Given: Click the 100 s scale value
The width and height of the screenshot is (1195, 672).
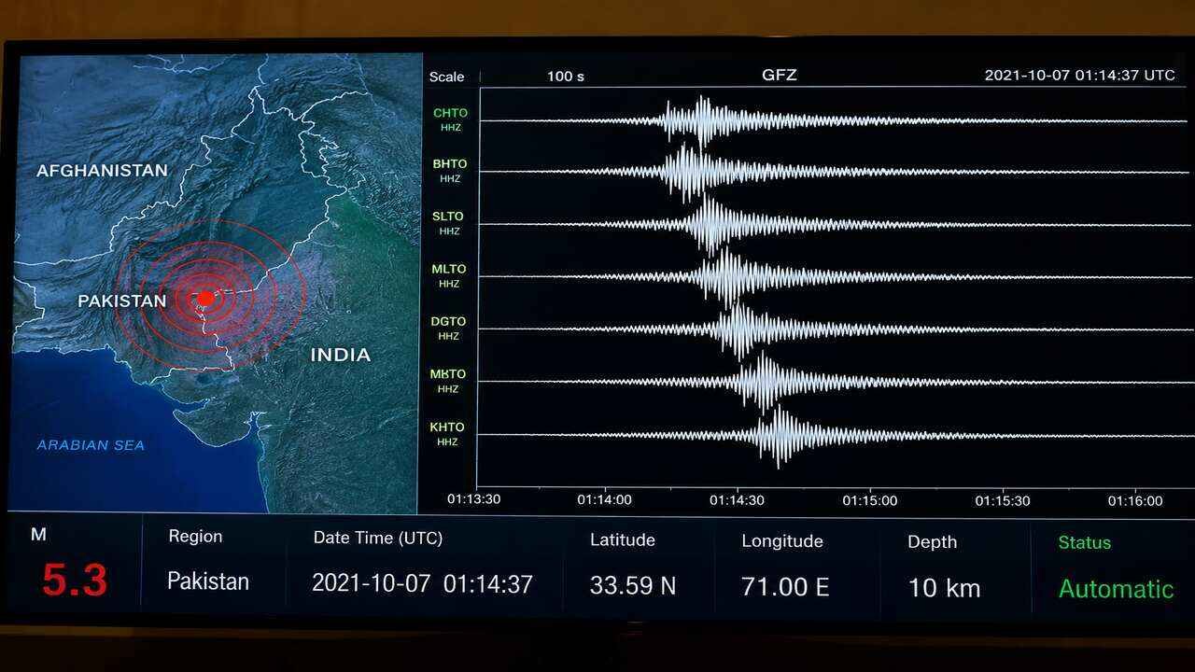Looking at the screenshot, I should point(566,77).
